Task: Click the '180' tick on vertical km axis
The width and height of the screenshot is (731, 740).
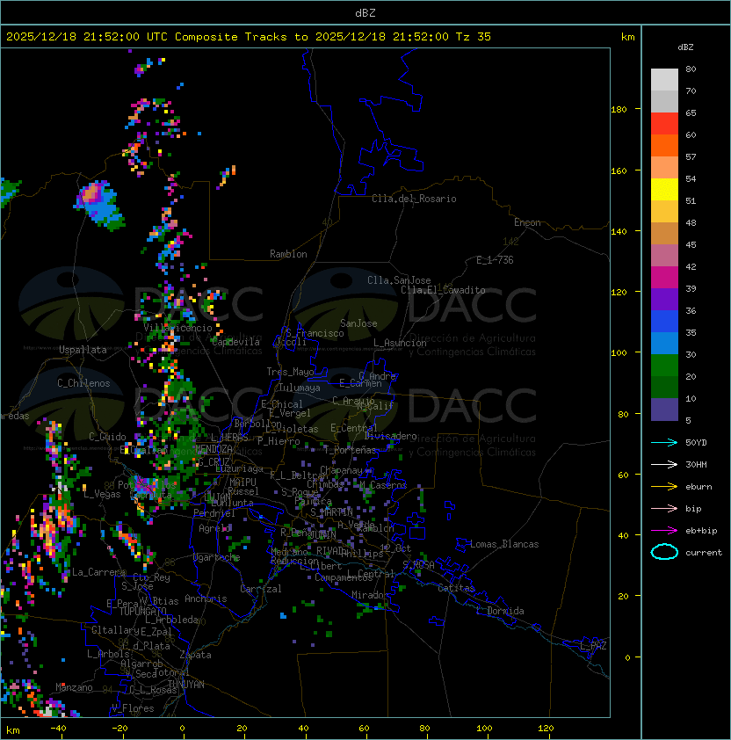Action: click(619, 110)
